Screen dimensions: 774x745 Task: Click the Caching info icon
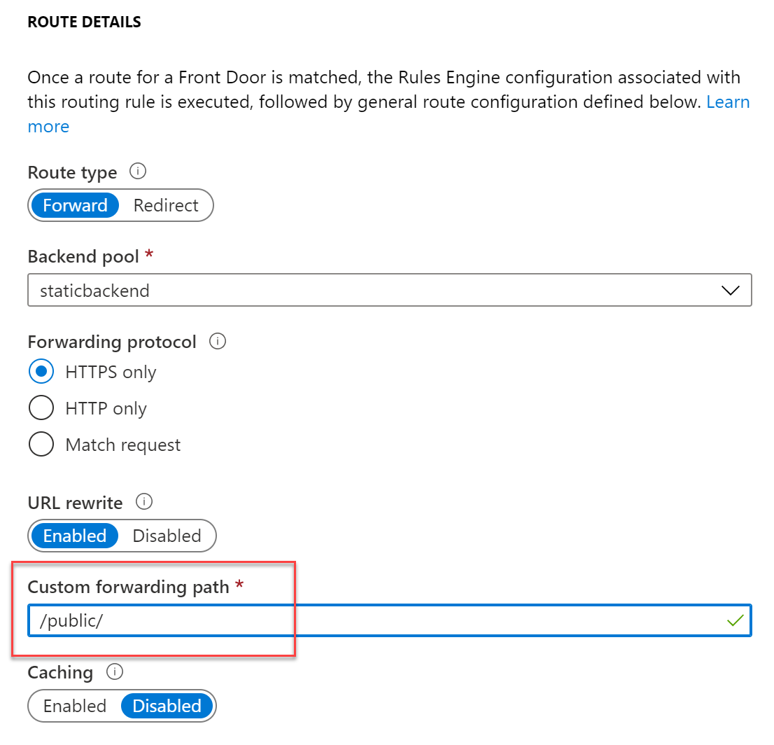tap(114, 672)
